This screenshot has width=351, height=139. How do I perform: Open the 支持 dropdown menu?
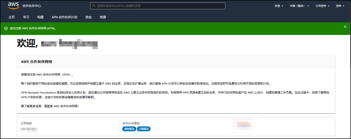(279, 6)
